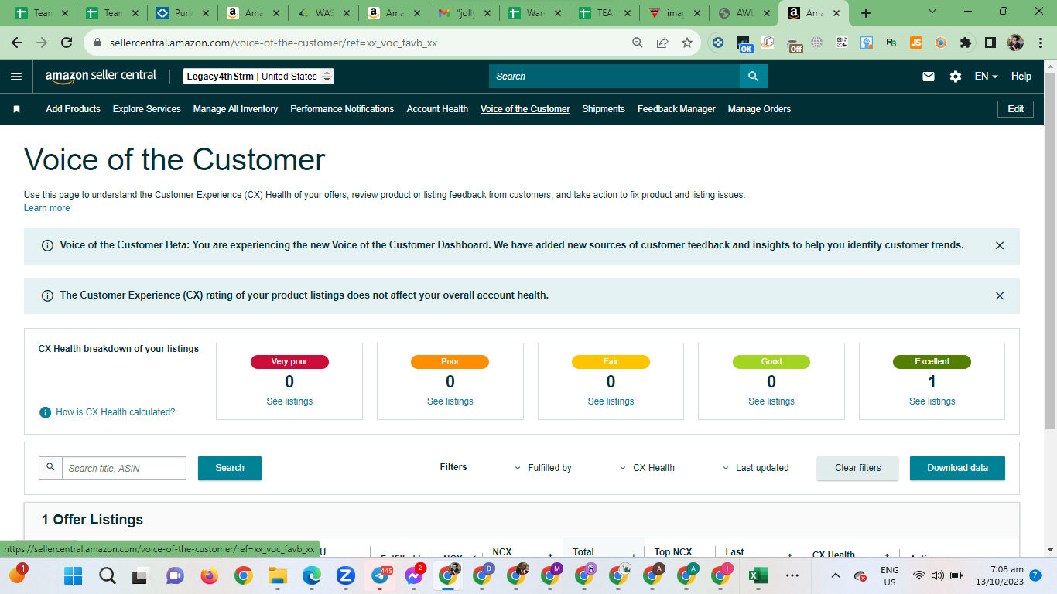1057x594 pixels.
Task: Open Firefox from the taskbar
Action: click(x=209, y=575)
